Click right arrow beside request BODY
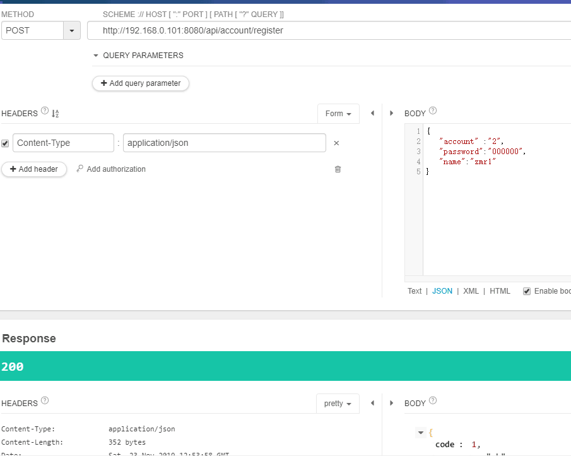571x456 pixels. point(392,114)
